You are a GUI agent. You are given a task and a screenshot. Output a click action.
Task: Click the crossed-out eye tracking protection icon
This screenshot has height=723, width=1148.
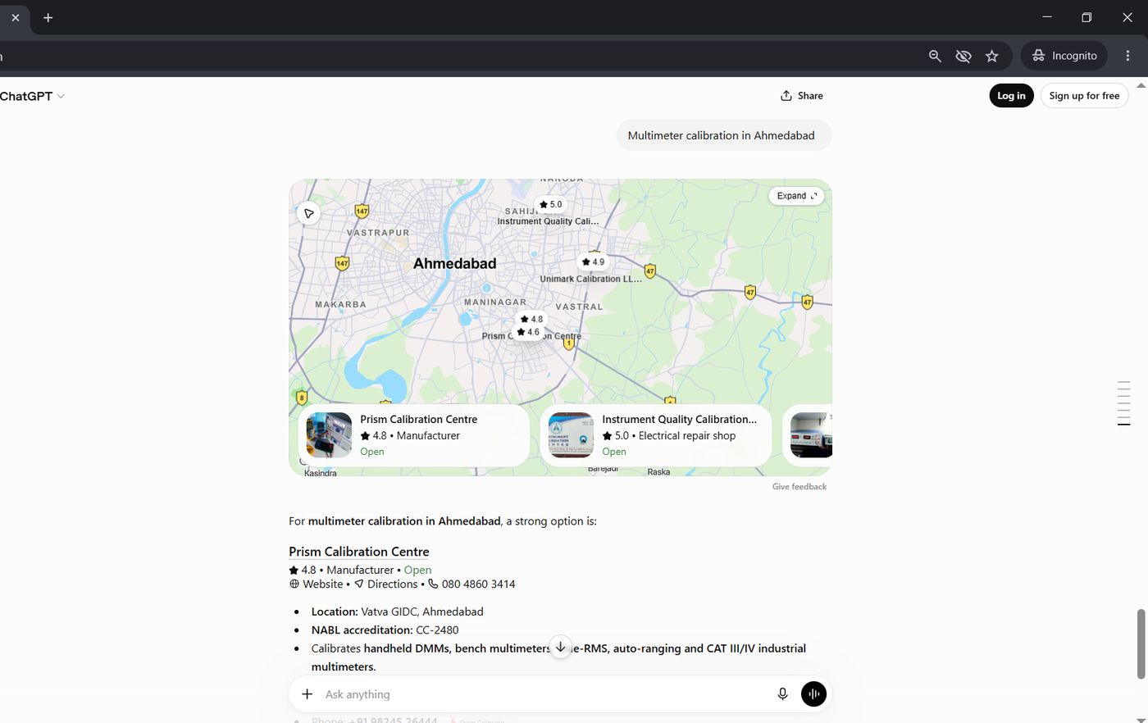963,56
